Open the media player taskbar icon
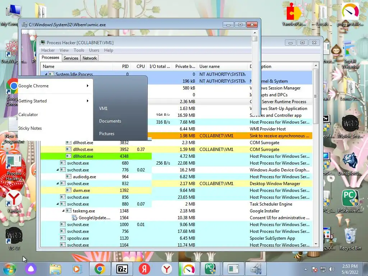This screenshot has height=276, width=368. pos(77,269)
